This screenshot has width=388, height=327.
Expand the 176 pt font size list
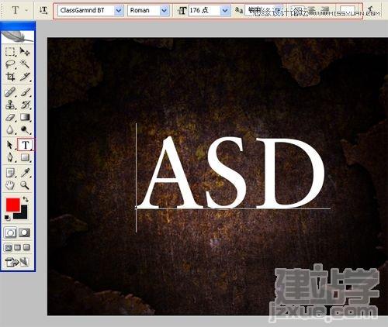coord(225,11)
